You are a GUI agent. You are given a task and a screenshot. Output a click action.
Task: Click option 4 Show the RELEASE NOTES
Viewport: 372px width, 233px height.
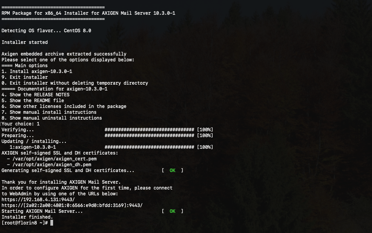pyautogui.click(x=36, y=95)
